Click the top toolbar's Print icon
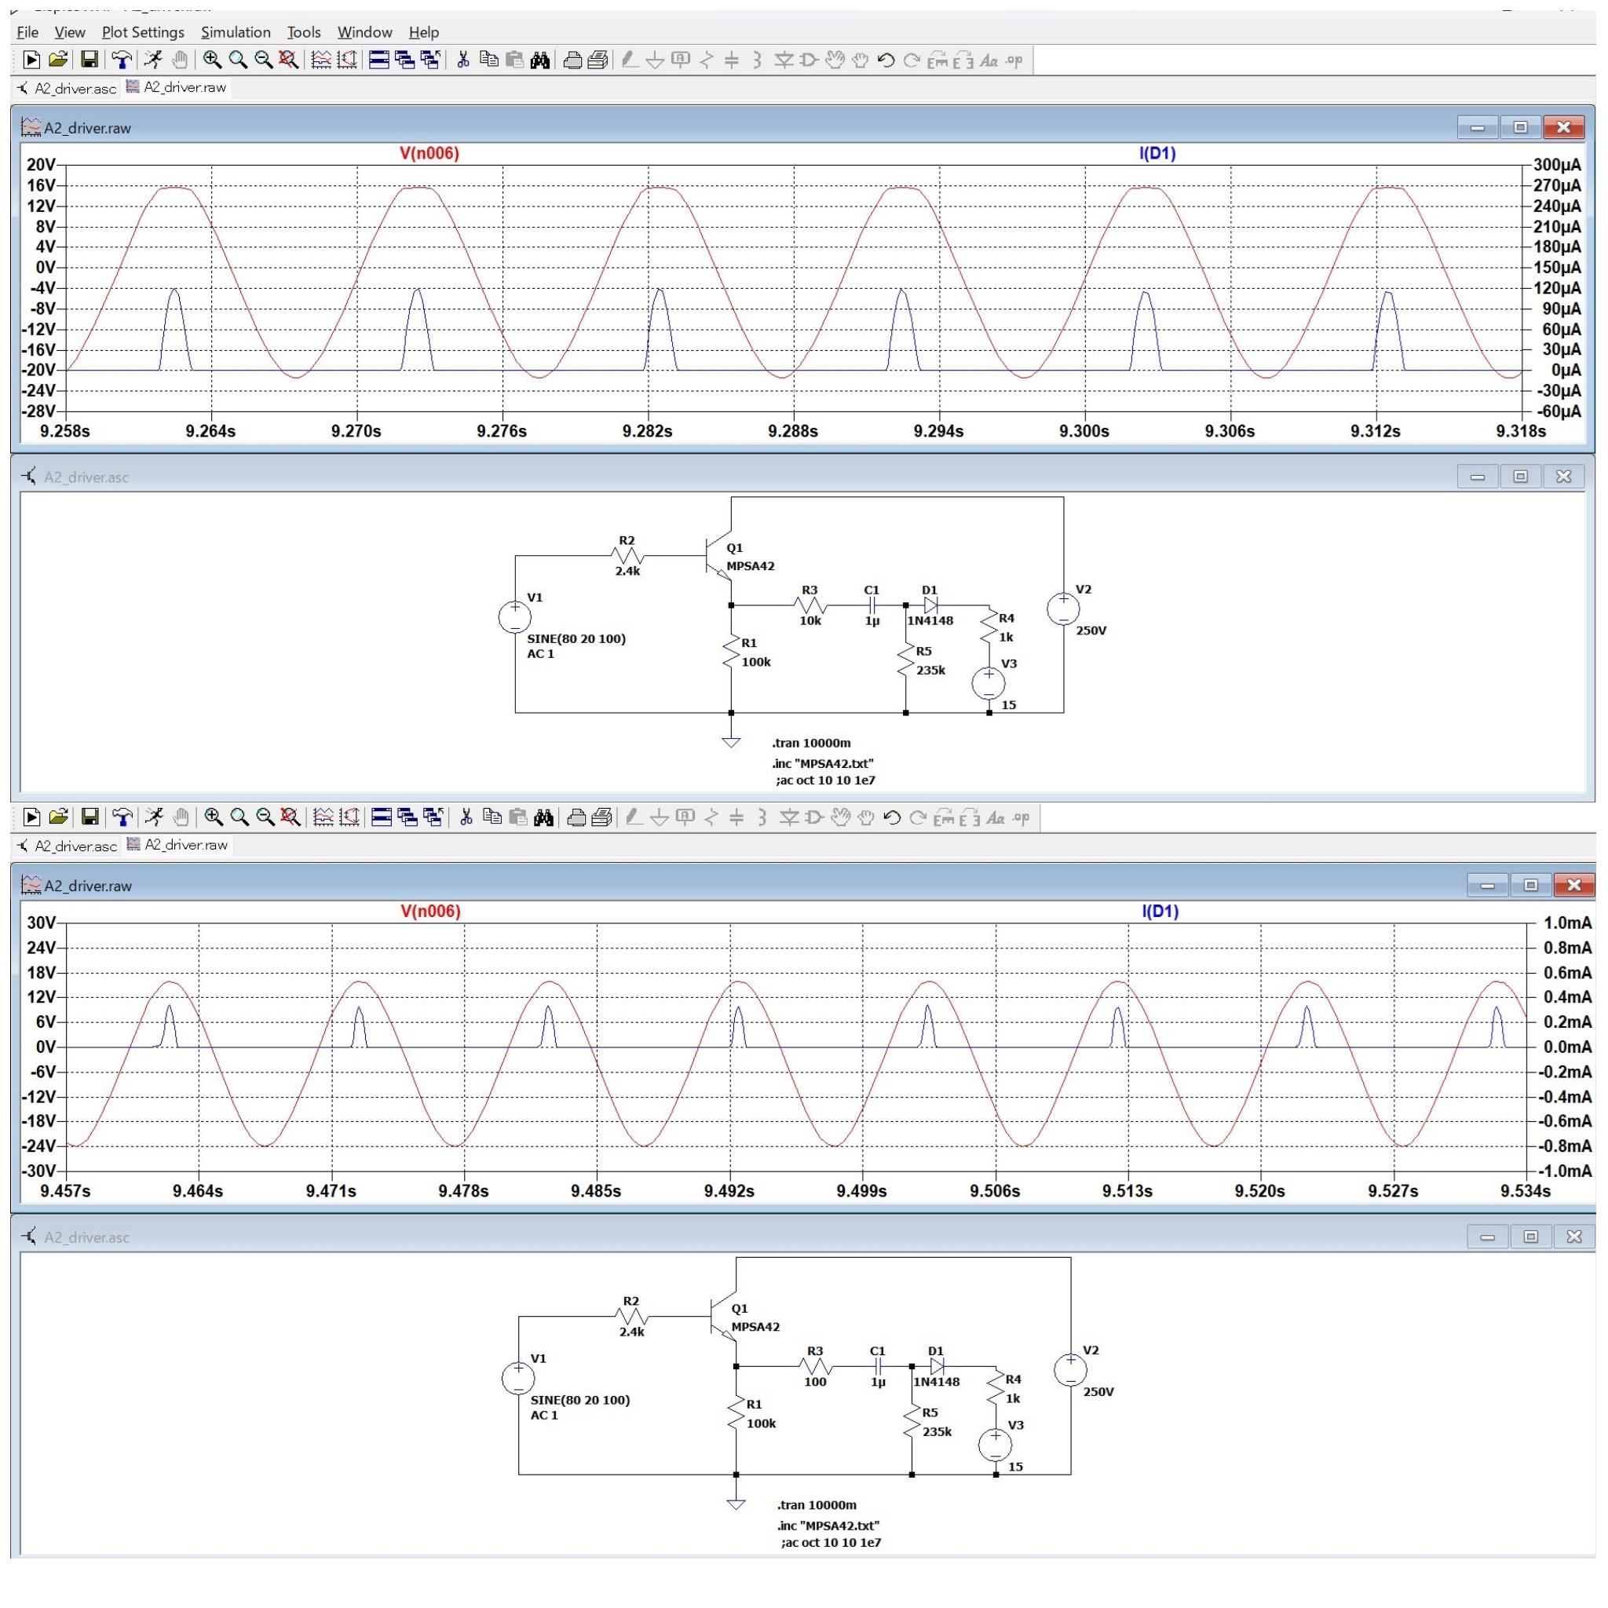The image size is (1608, 1608). 572,60
